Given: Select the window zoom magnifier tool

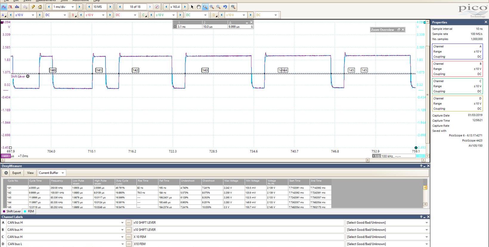Looking at the screenshot, I should click(205, 7).
